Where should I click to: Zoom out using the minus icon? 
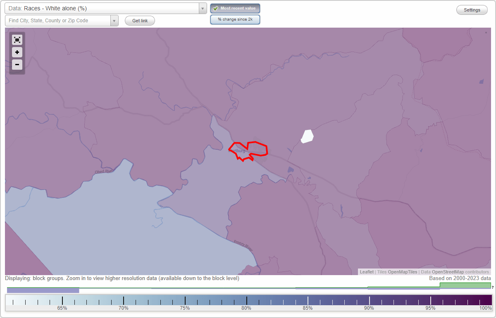pyautogui.click(x=17, y=64)
